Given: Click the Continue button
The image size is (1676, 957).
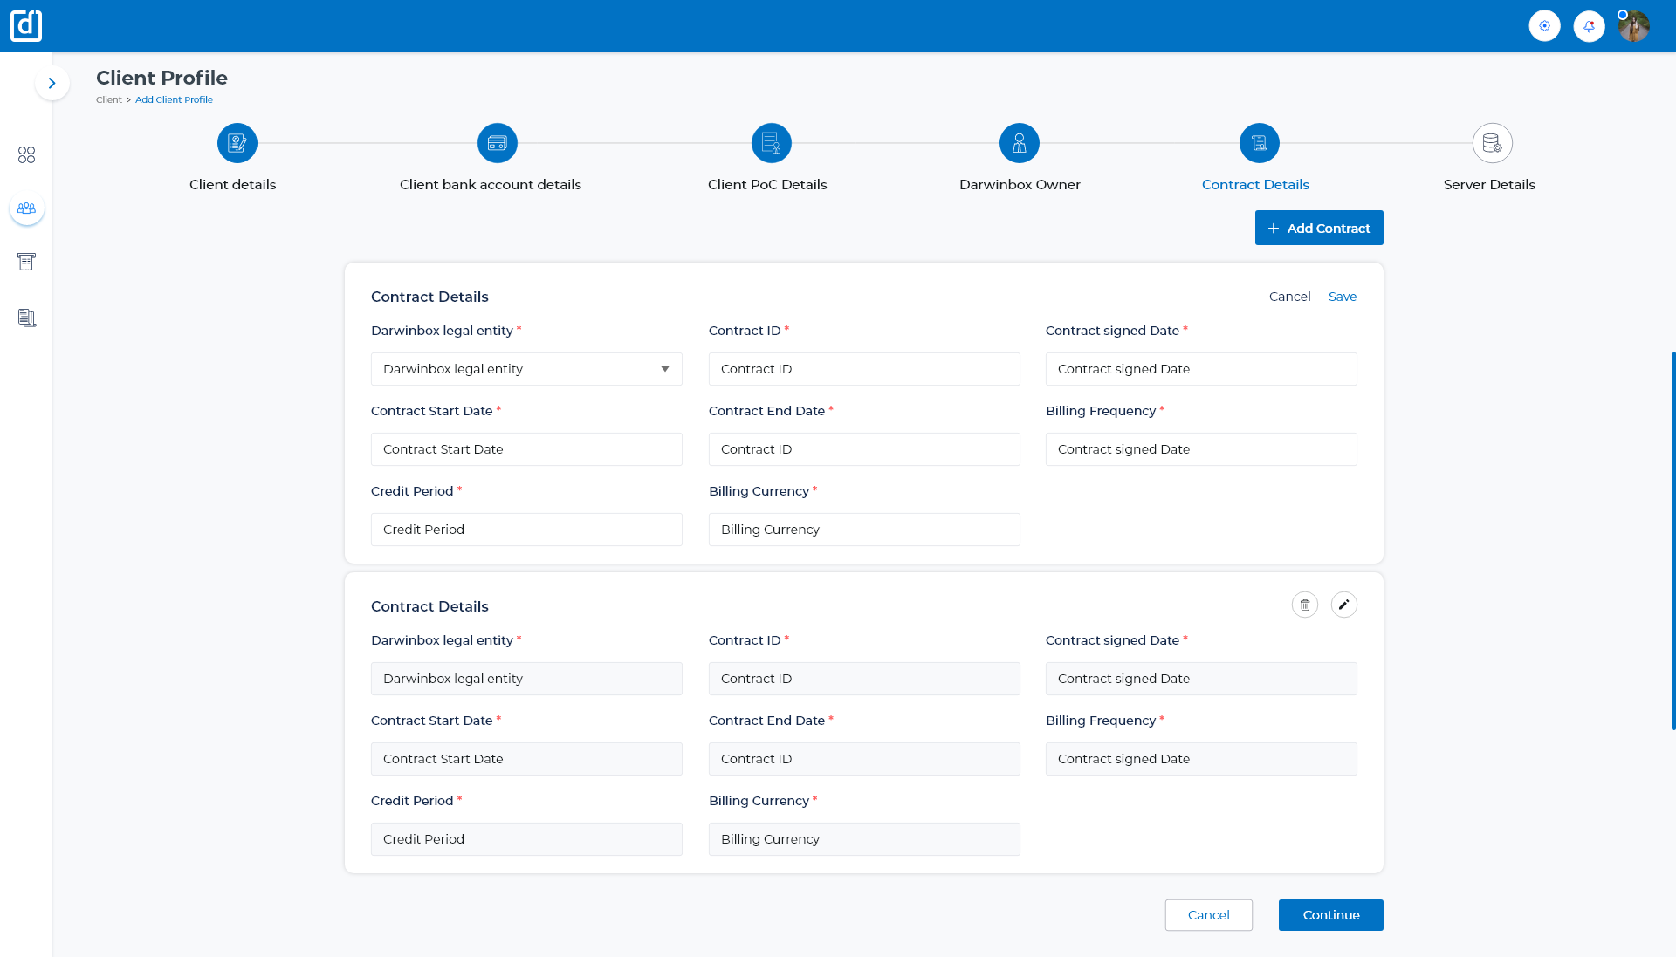Looking at the screenshot, I should [x=1331, y=915].
